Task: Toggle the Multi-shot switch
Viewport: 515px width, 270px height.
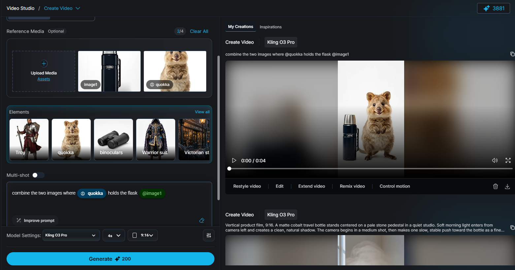Action: 38,175
